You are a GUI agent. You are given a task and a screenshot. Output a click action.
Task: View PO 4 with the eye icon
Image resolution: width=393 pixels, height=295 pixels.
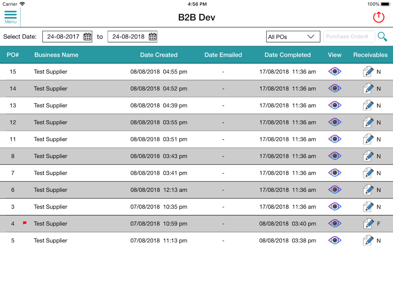point(334,223)
